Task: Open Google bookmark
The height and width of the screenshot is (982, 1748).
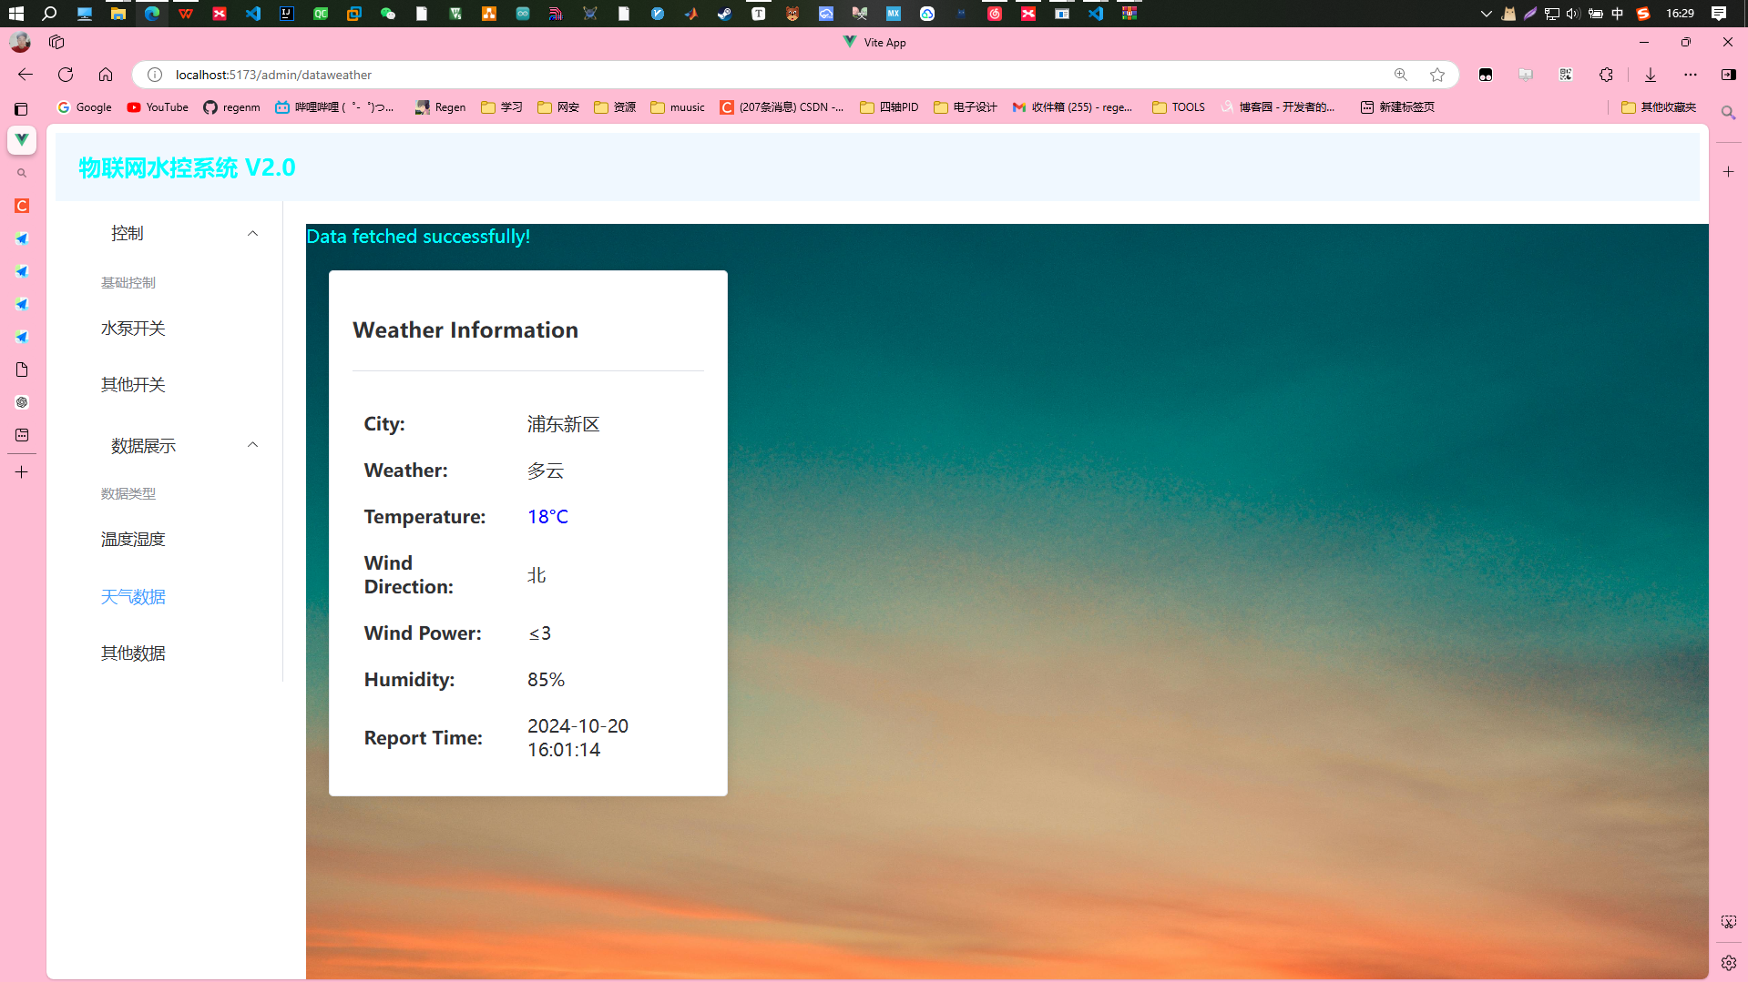Action: (x=85, y=107)
